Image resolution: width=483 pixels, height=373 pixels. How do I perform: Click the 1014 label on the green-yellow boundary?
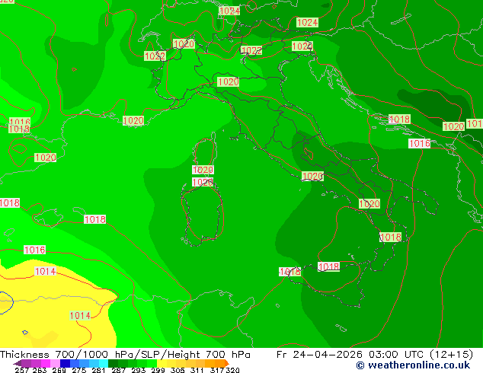coord(45,272)
